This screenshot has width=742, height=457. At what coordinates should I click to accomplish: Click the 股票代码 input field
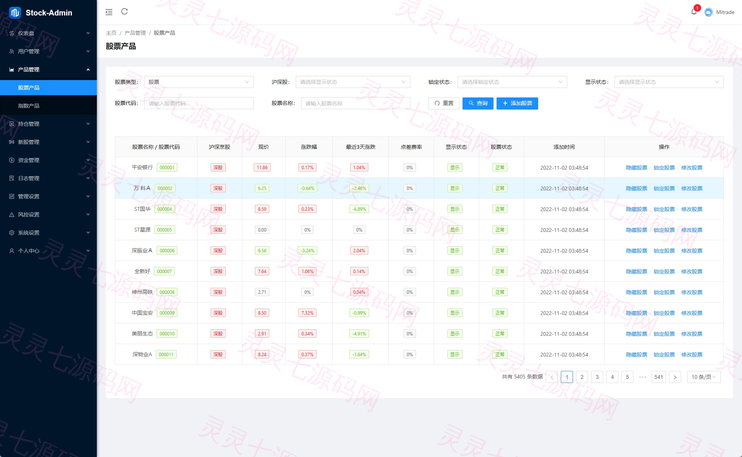pyautogui.click(x=199, y=103)
